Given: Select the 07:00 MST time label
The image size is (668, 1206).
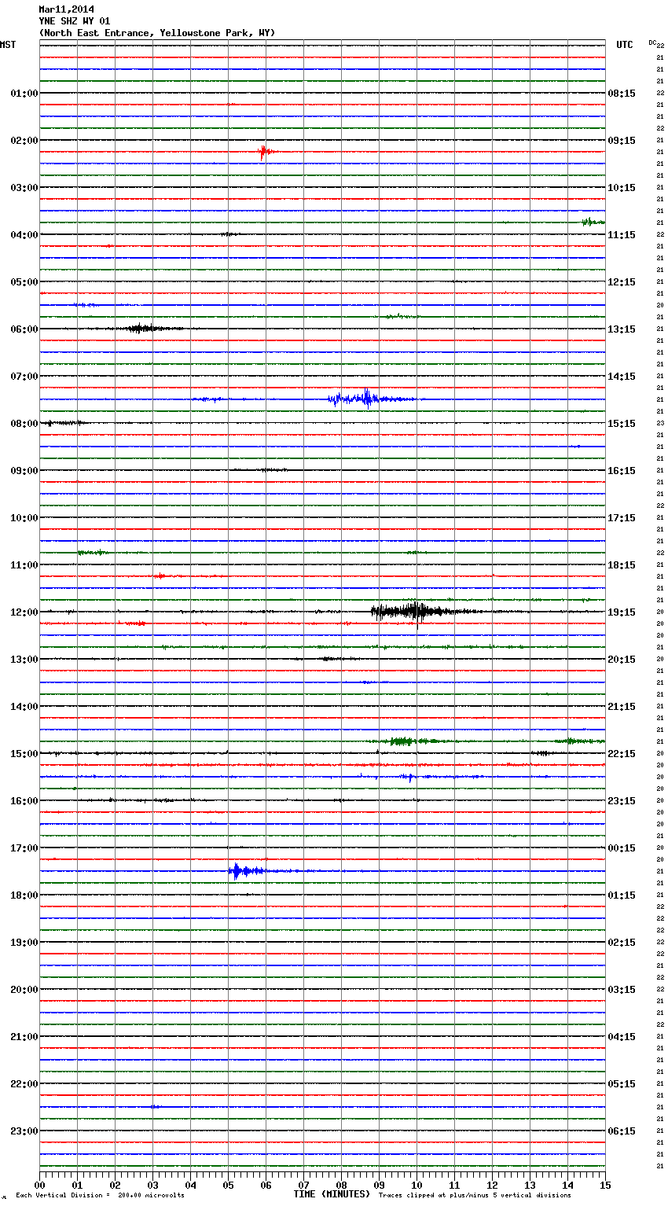Looking at the screenshot, I should pyautogui.click(x=24, y=376).
